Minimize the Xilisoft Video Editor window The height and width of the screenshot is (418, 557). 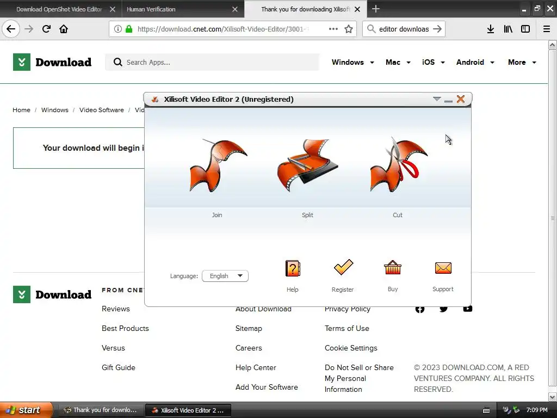pos(448,101)
